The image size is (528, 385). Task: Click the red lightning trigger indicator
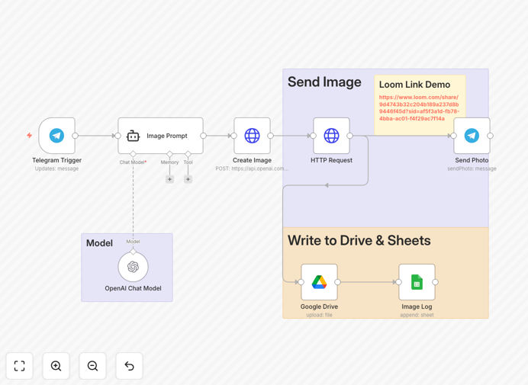click(x=30, y=135)
